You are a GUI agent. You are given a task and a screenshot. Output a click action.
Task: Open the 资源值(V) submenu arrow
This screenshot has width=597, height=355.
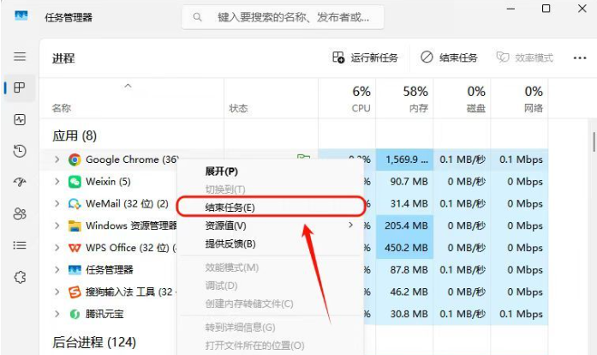(350, 226)
